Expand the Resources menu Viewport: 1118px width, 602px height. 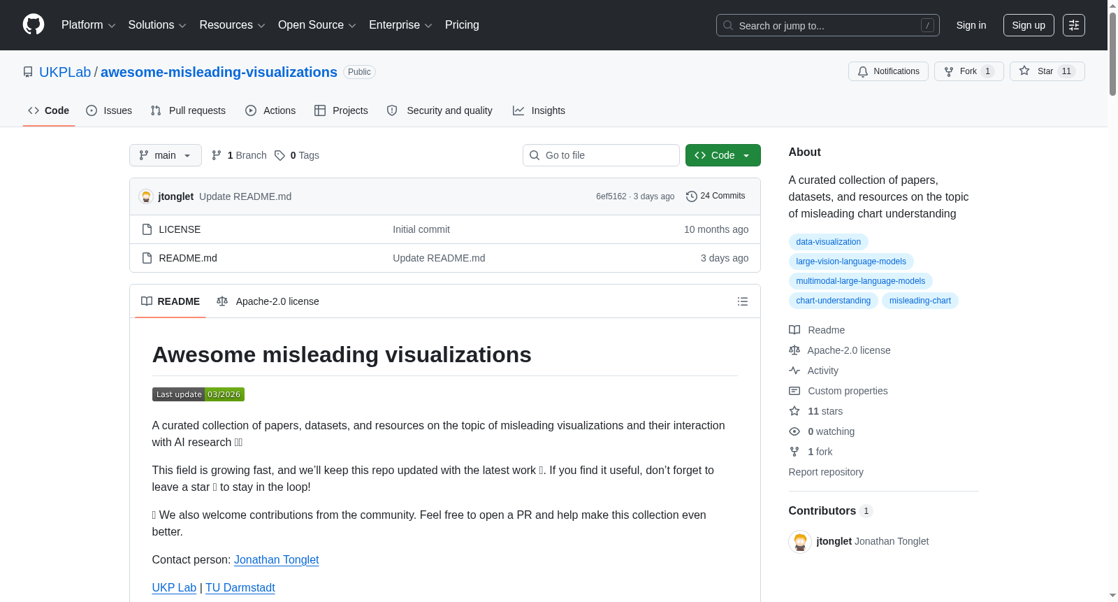point(232,25)
